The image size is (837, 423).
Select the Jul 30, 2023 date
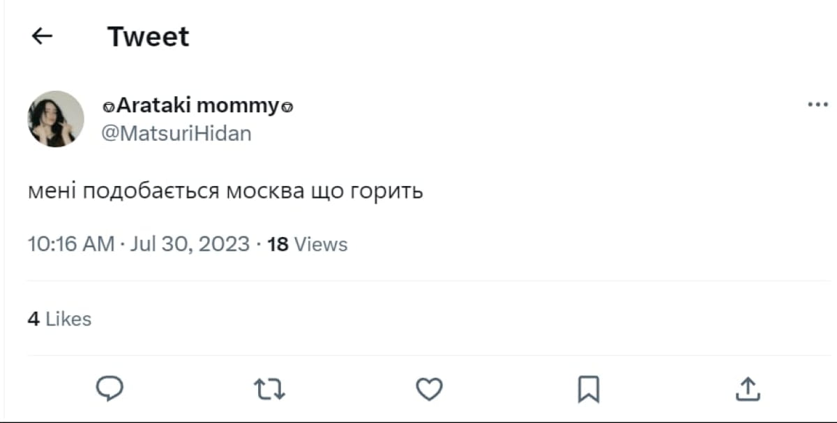pos(190,244)
